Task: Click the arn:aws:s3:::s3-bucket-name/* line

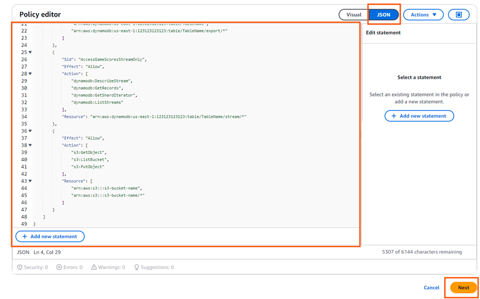Action: (108, 196)
